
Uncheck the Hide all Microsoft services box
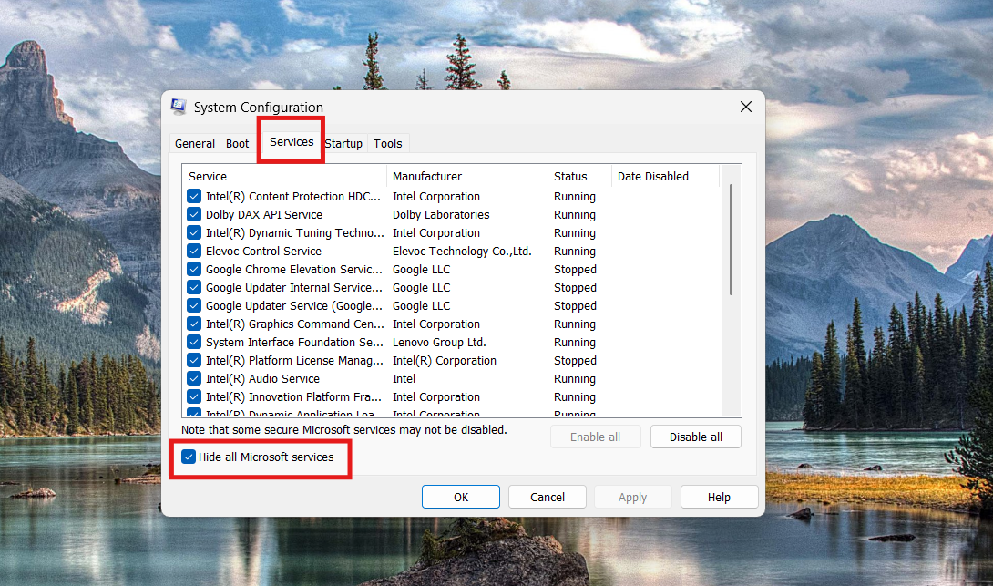click(188, 457)
